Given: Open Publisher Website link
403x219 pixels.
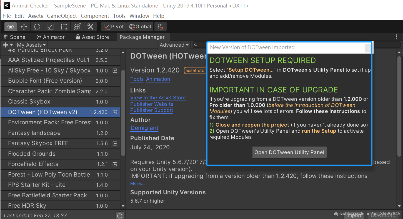Looking at the screenshot, I should click(152, 104).
